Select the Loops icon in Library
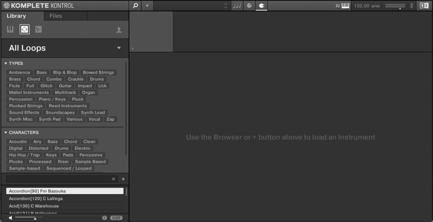 25,30
